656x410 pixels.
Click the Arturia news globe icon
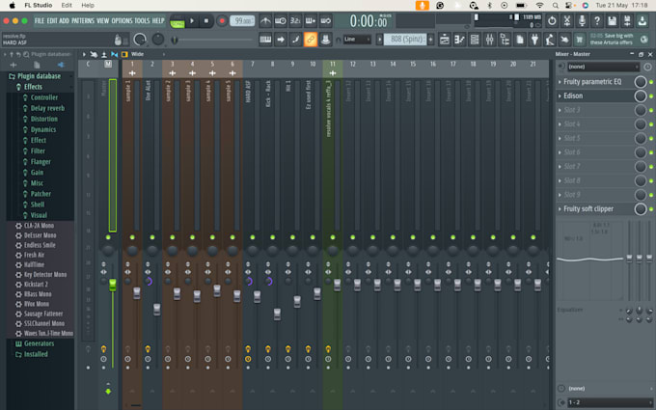[x=643, y=40]
